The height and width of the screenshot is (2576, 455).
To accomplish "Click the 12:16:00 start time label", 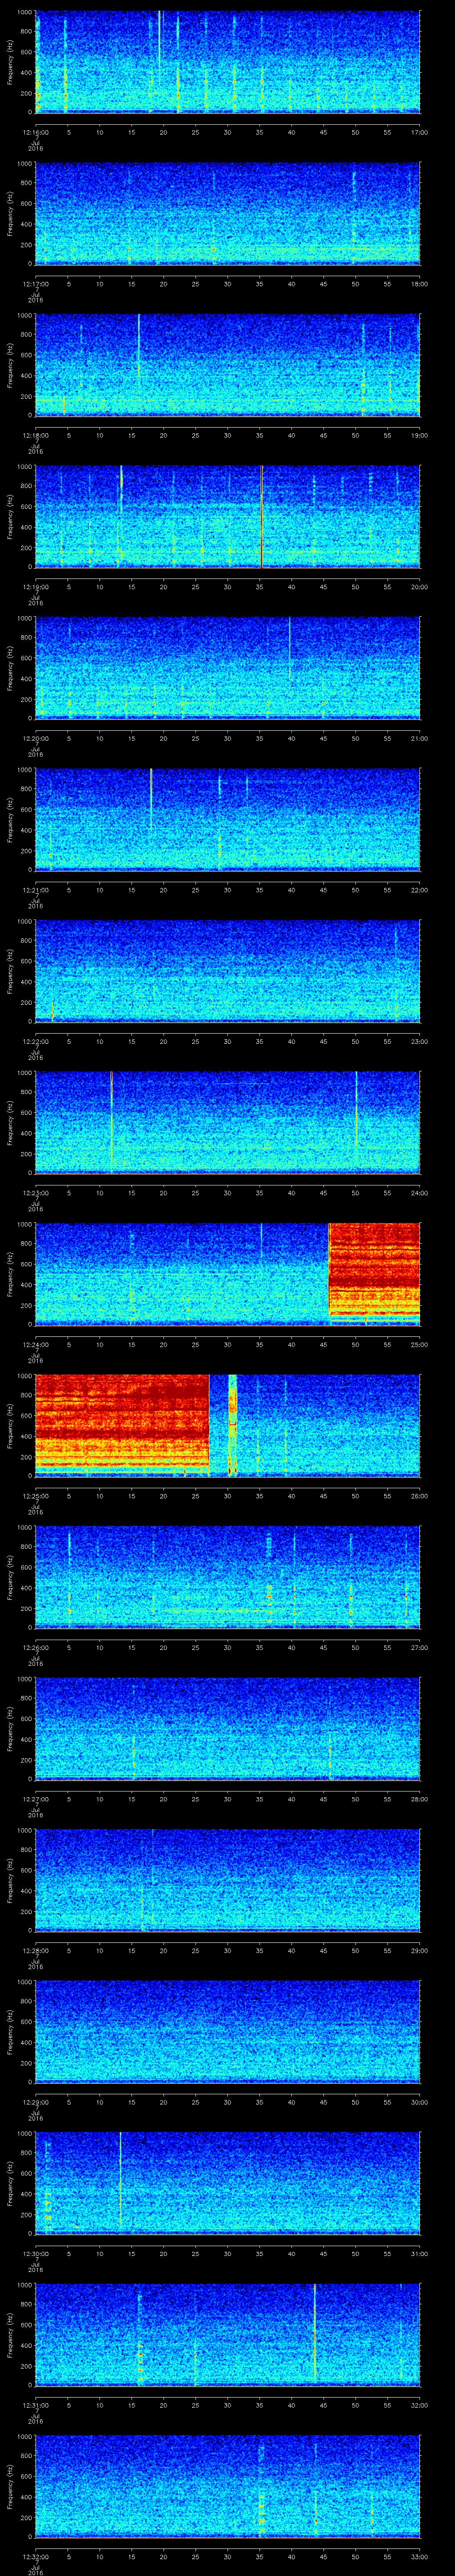I will coord(35,131).
